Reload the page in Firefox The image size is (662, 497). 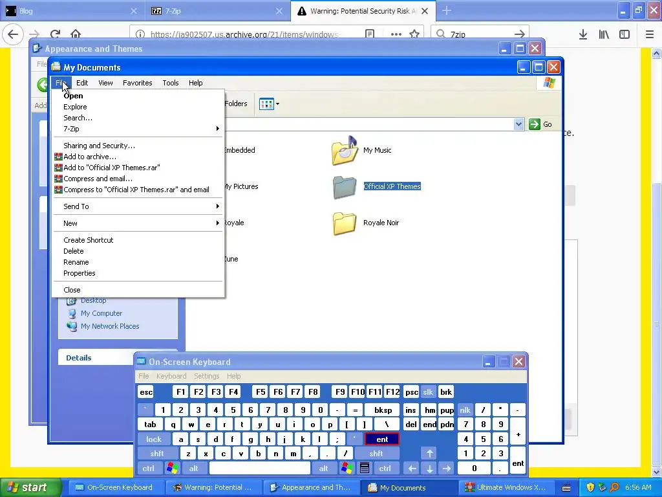55,34
